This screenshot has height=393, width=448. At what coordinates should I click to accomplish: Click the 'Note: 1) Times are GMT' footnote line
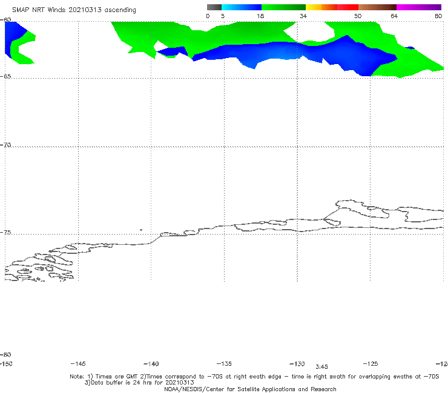pyautogui.click(x=254, y=377)
